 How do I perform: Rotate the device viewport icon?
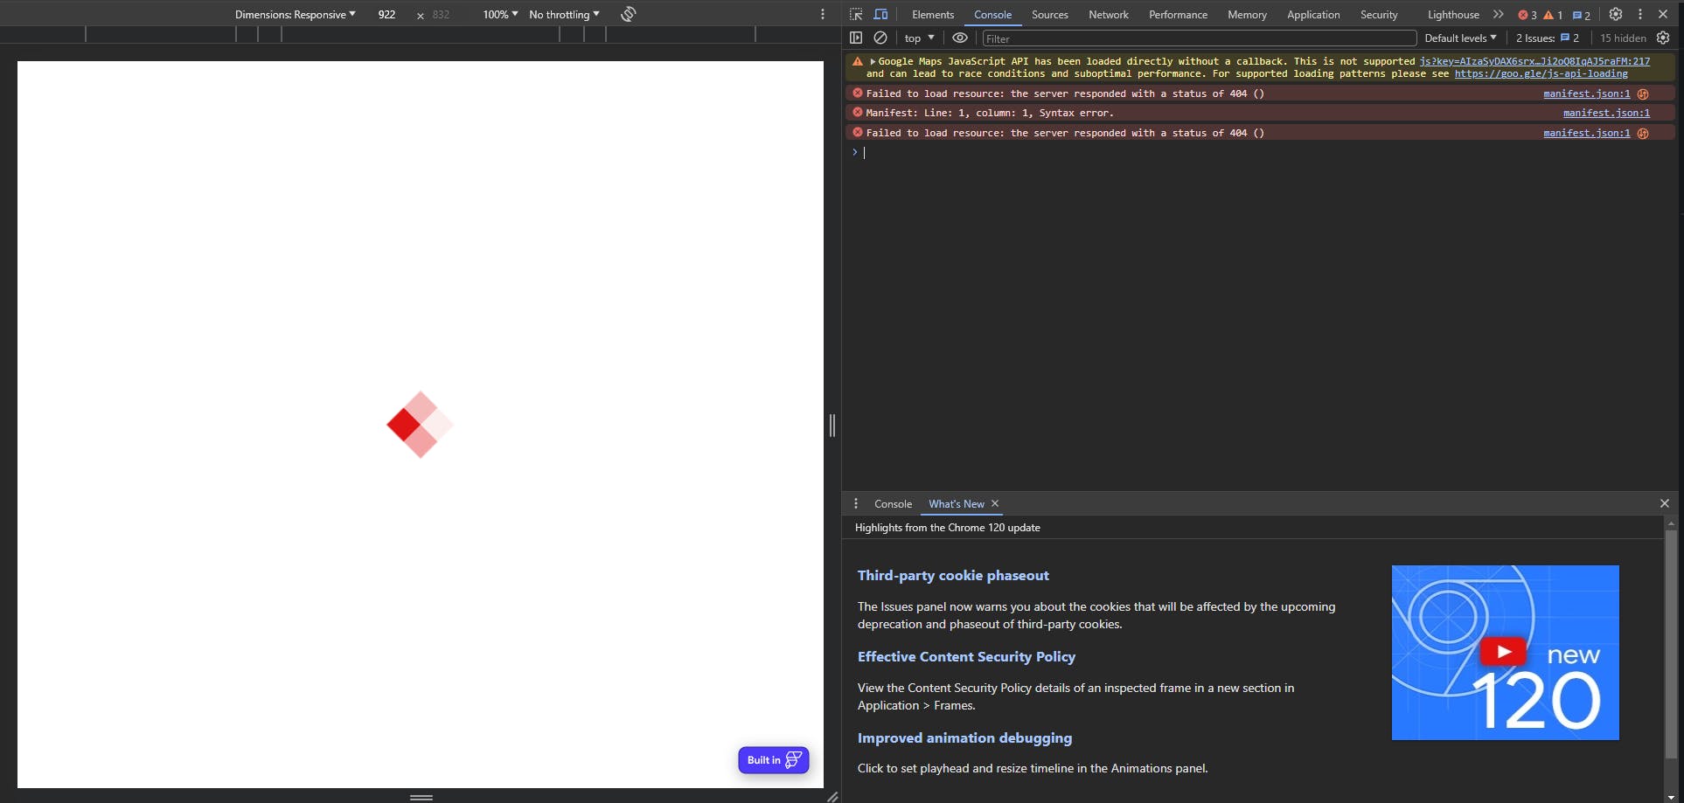[x=628, y=14]
